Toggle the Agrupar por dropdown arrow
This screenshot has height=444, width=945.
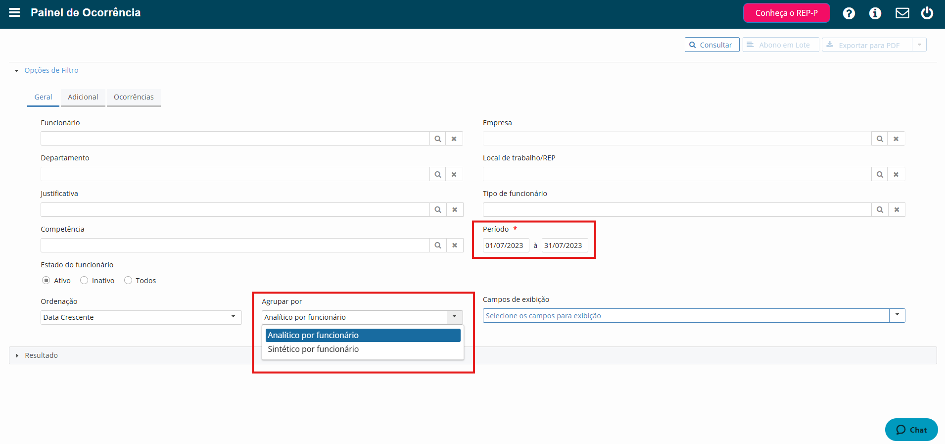pyautogui.click(x=455, y=317)
